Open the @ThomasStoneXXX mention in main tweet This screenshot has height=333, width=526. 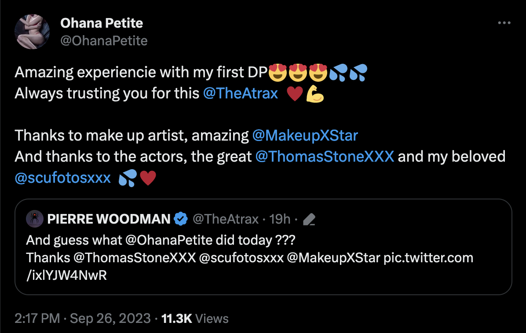point(325,157)
